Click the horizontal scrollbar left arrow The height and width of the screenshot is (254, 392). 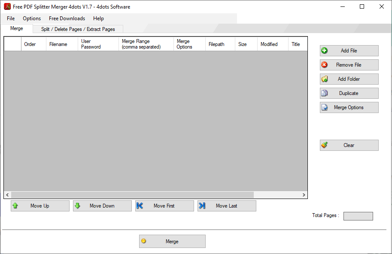coord(7,195)
